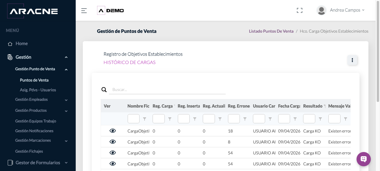This screenshot has height=171, width=380.
Task: Click the user avatar picture
Action: point(322,10)
